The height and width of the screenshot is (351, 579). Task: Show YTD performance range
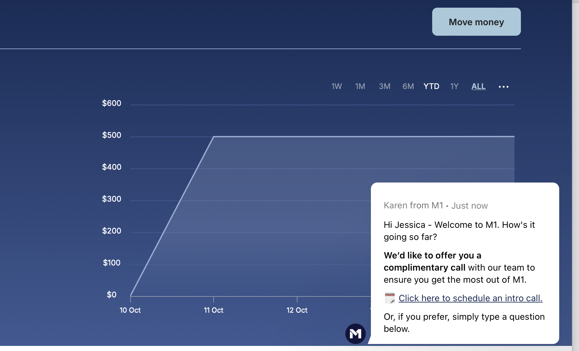(431, 86)
